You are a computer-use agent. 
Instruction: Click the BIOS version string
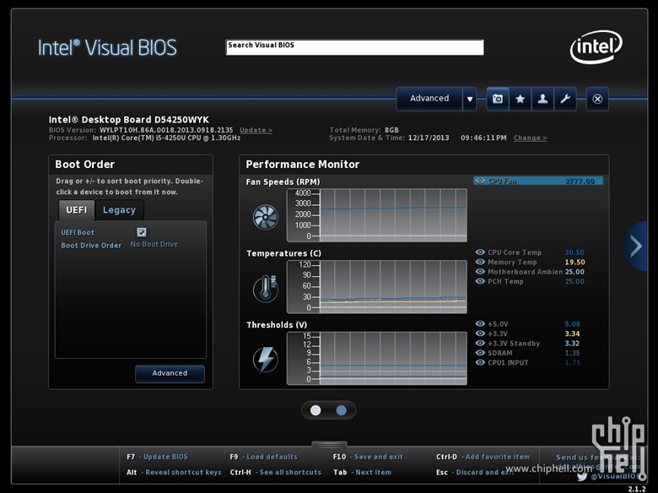(166, 130)
